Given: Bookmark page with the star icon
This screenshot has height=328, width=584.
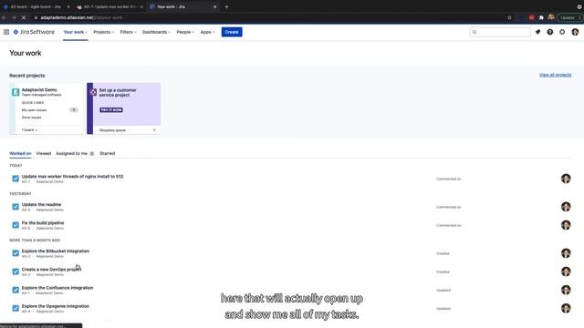Looking at the screenshot, I should [x=509, y=17].
